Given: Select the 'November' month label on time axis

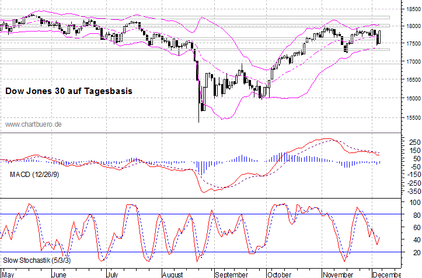Looking at the screenshot, I should coord(338,274).
